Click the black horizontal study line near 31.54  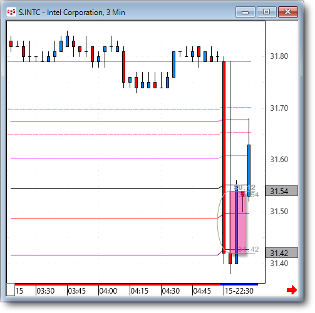point(114,188)
